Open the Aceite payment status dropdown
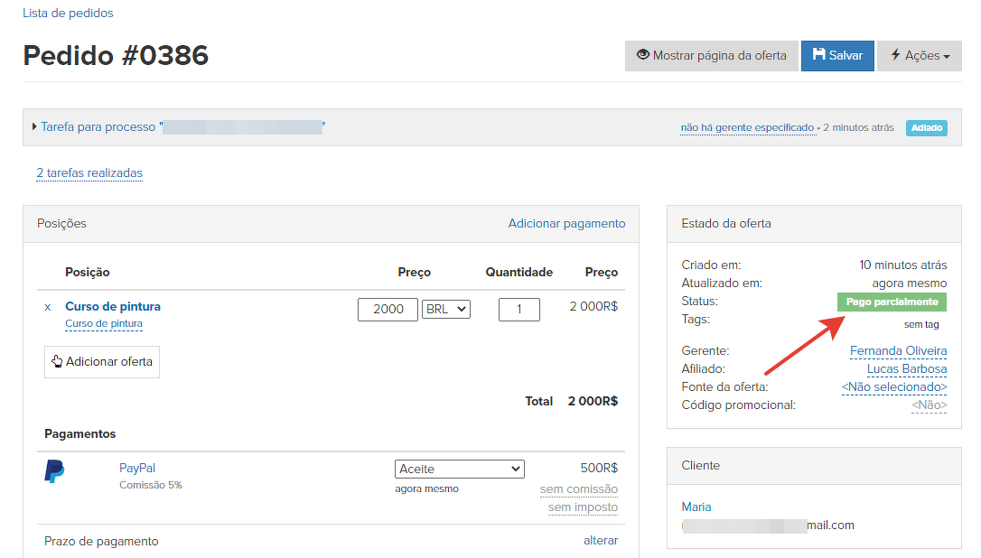This screenshot has width=981, height=558. (459, 469)
